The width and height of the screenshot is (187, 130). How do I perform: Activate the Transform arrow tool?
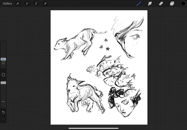45,4
